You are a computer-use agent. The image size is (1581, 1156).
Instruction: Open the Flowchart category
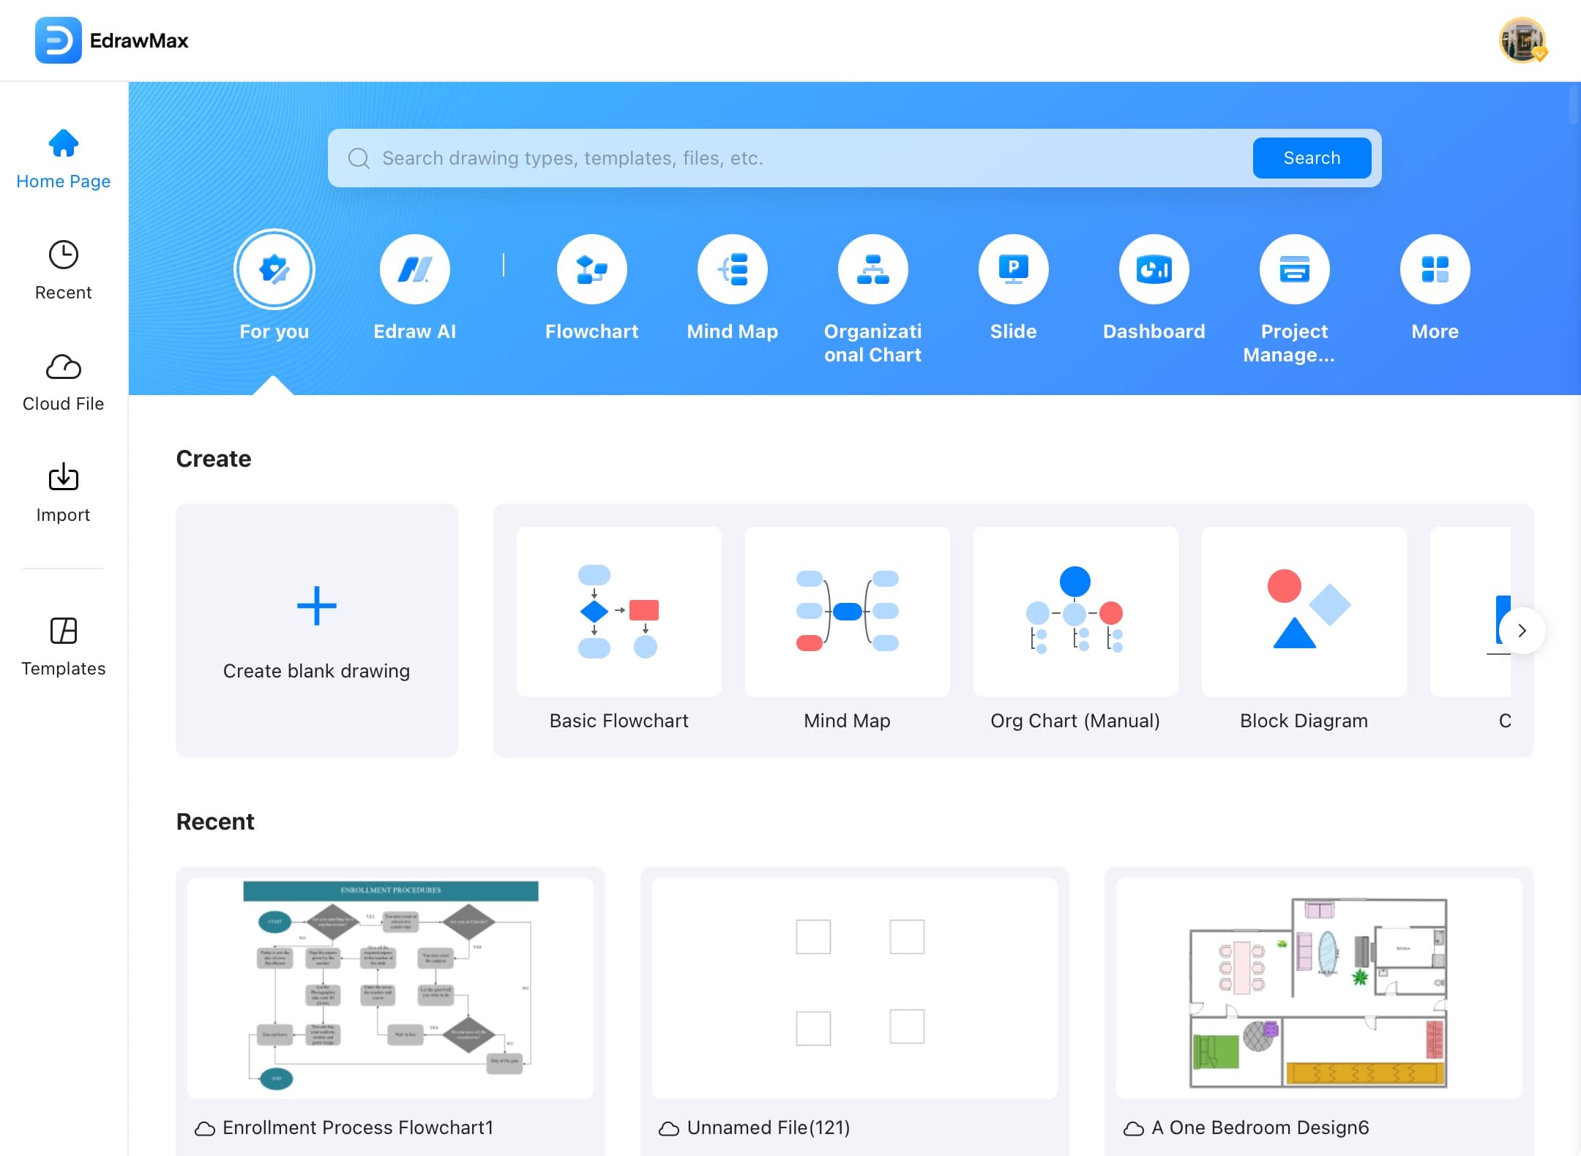click(x=591, y=269)
